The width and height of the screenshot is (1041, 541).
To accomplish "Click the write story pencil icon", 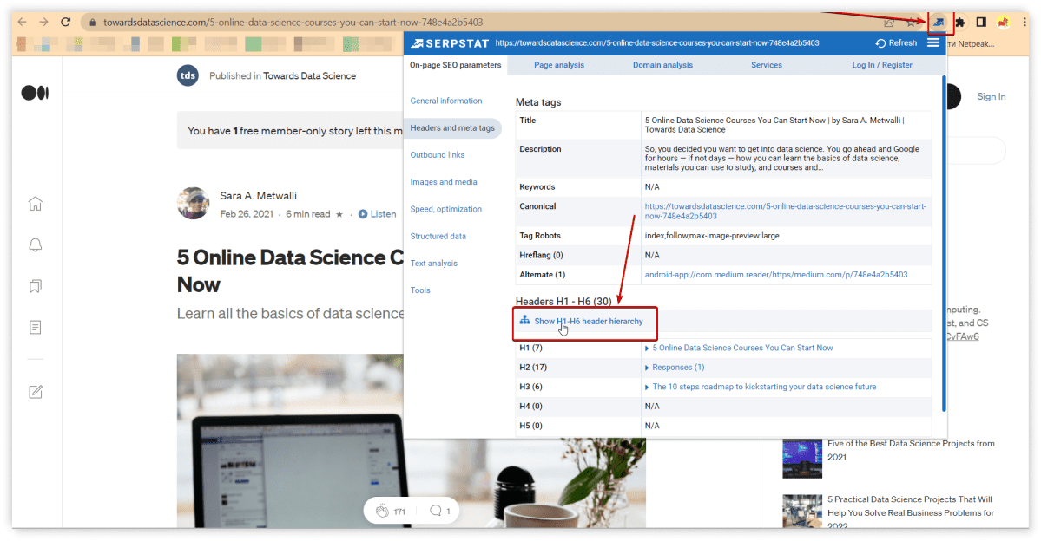I will (x=36, y=392).
